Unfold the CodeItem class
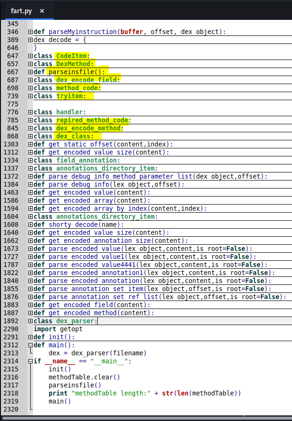The height and width of the screenshot is (421, 292). point(31,56)
